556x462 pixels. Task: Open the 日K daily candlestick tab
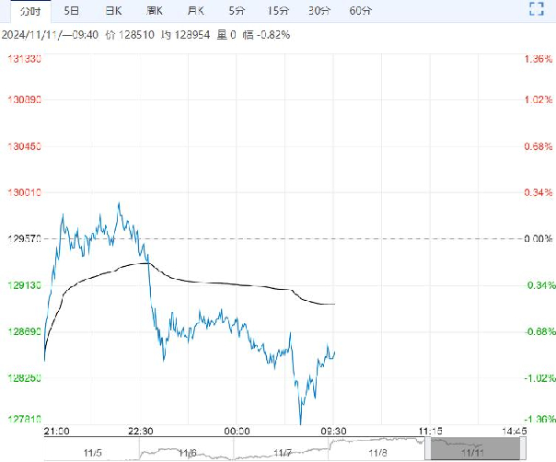(x=113, y=11)
